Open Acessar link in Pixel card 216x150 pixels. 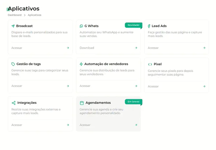[153, 86]
